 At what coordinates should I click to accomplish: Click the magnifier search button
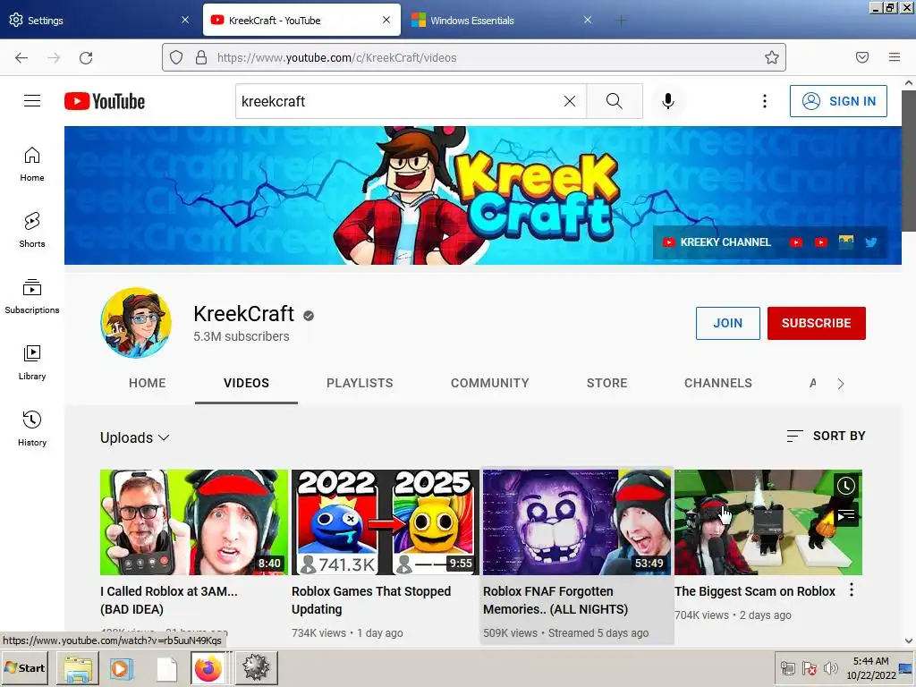tap(614, 101)
